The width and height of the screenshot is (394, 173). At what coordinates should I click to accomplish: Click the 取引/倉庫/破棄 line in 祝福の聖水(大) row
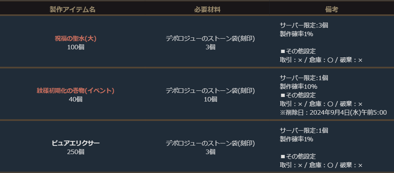(321, 60)
